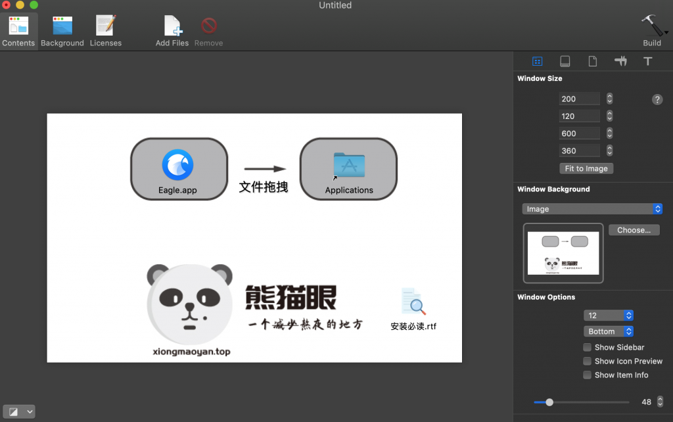Viewport: 673px width, 422px height.
Task: Enable the Show Sidebar checkbox
Action: coord(587,347)
